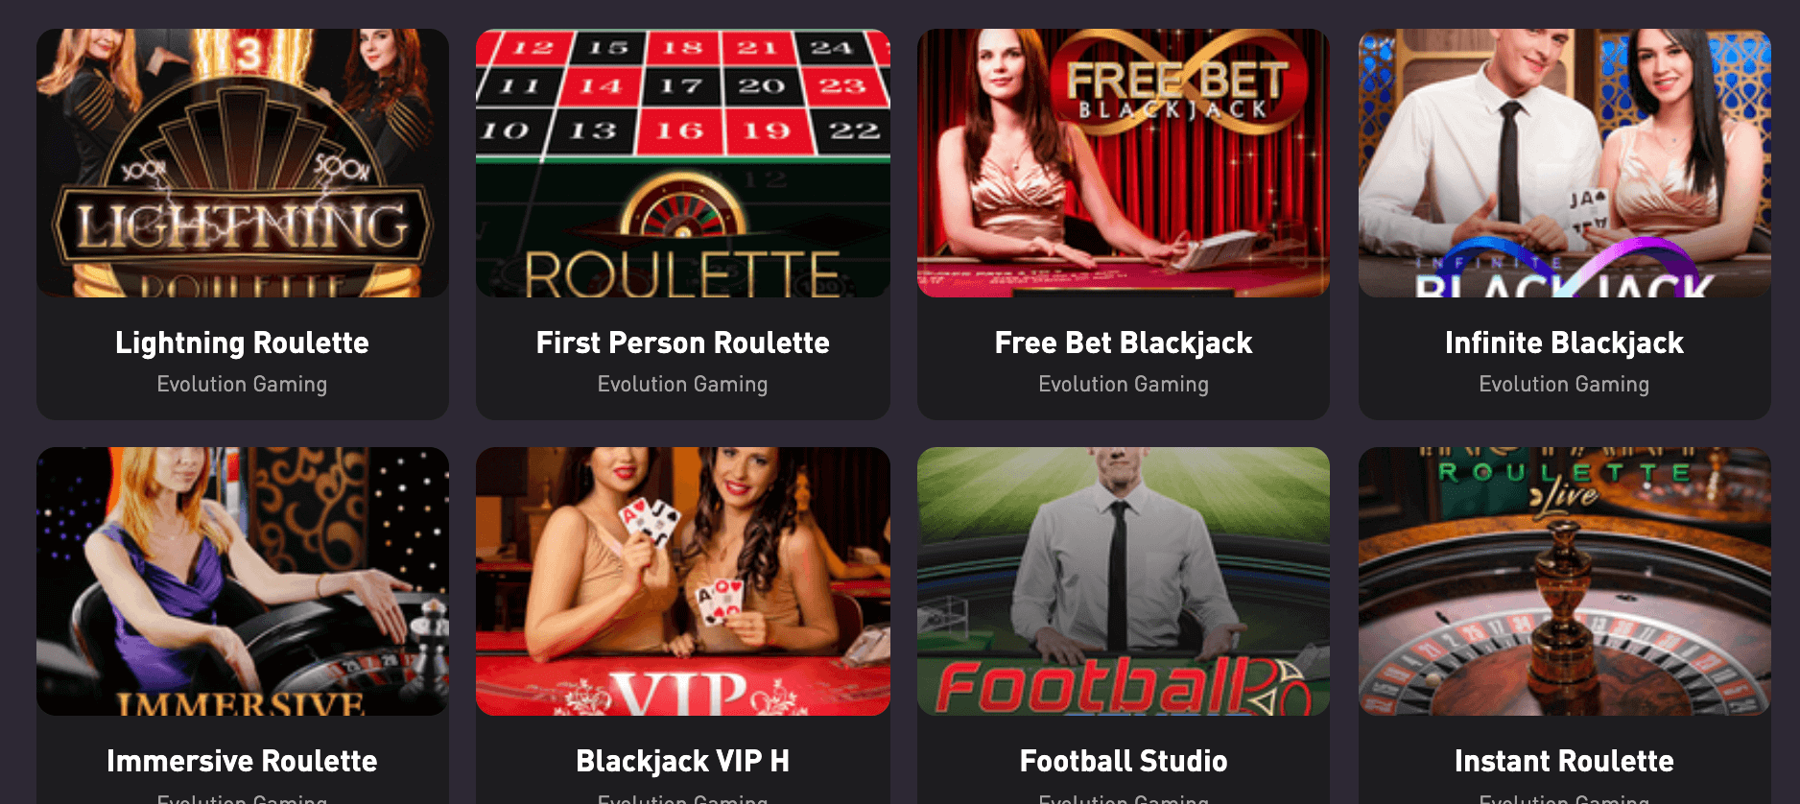Click the Immersive Roulette title text
1800x804 pixels.
click(243, 761)
